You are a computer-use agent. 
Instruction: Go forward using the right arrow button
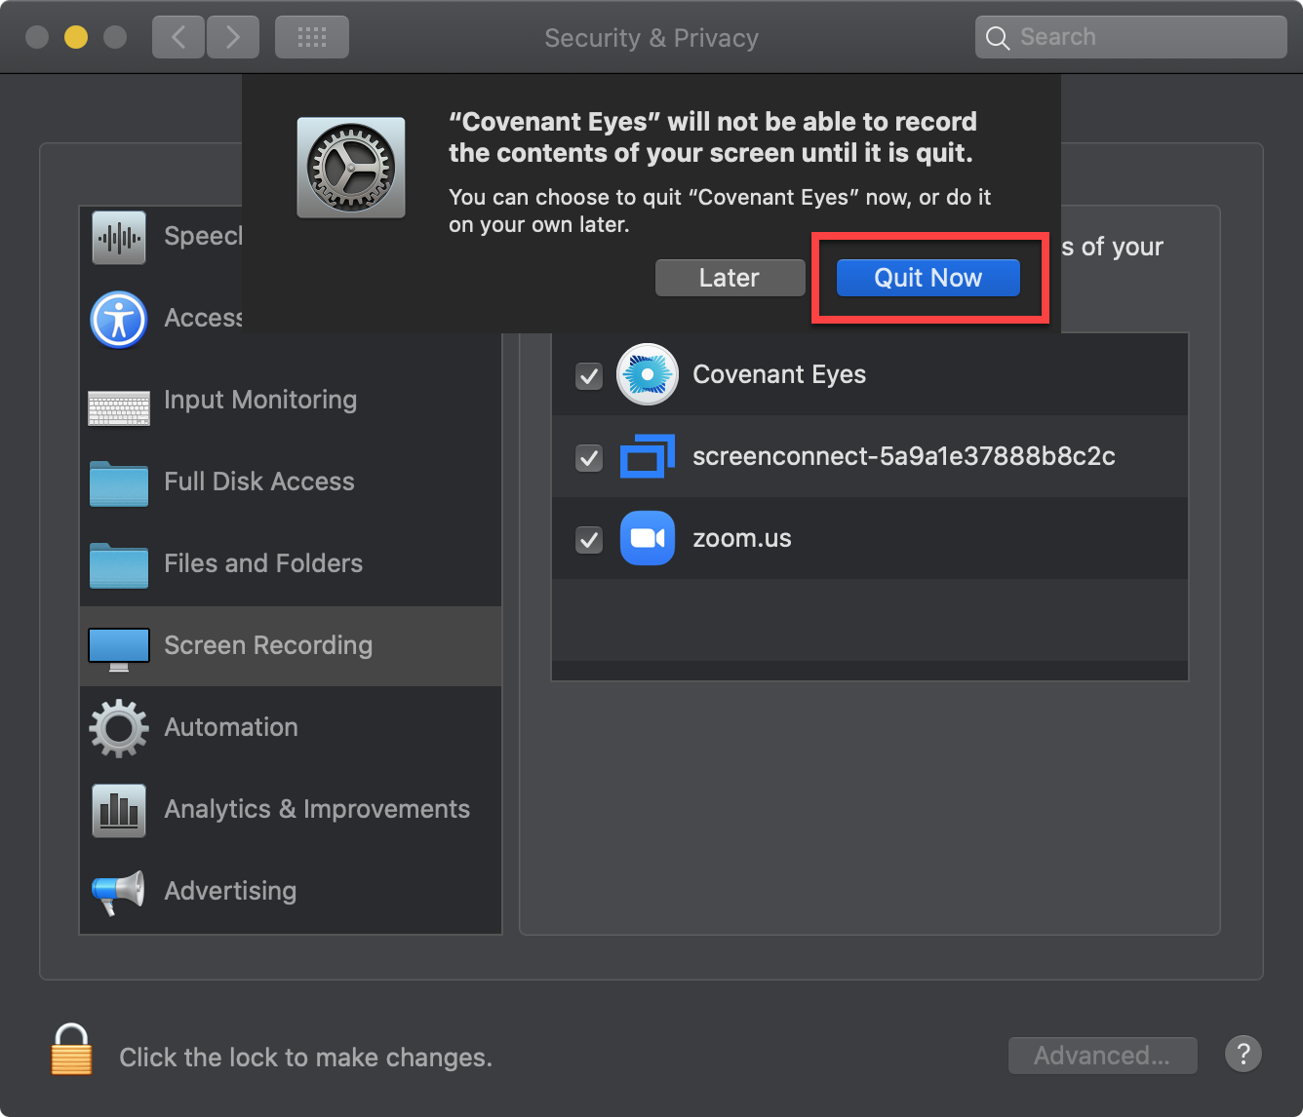[x=232, y=37]
